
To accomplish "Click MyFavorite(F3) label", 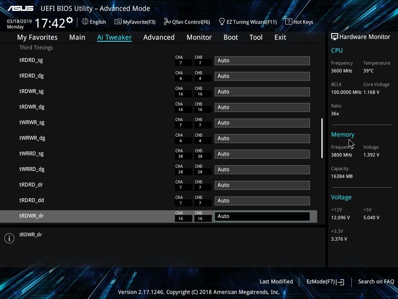I will 139,22.
